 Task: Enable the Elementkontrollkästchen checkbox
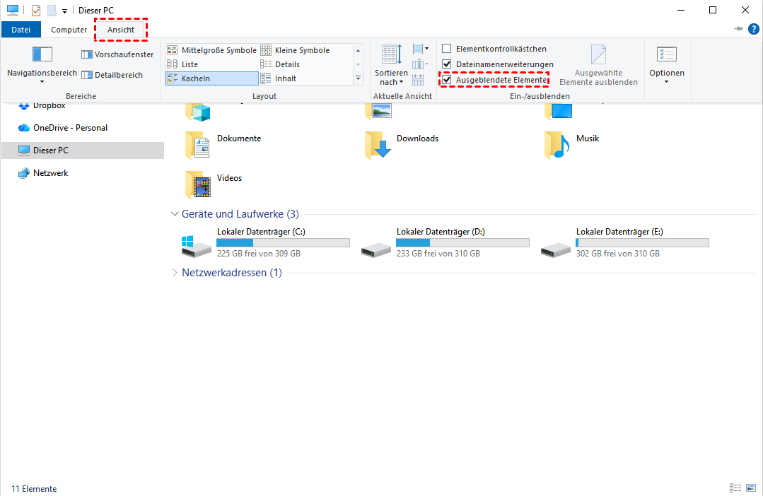(x=447, y=49)
